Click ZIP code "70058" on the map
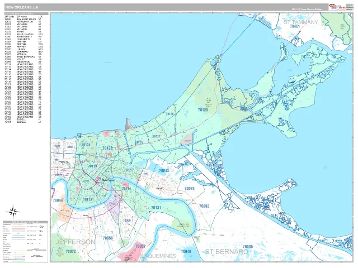 [x=108, y=238]
